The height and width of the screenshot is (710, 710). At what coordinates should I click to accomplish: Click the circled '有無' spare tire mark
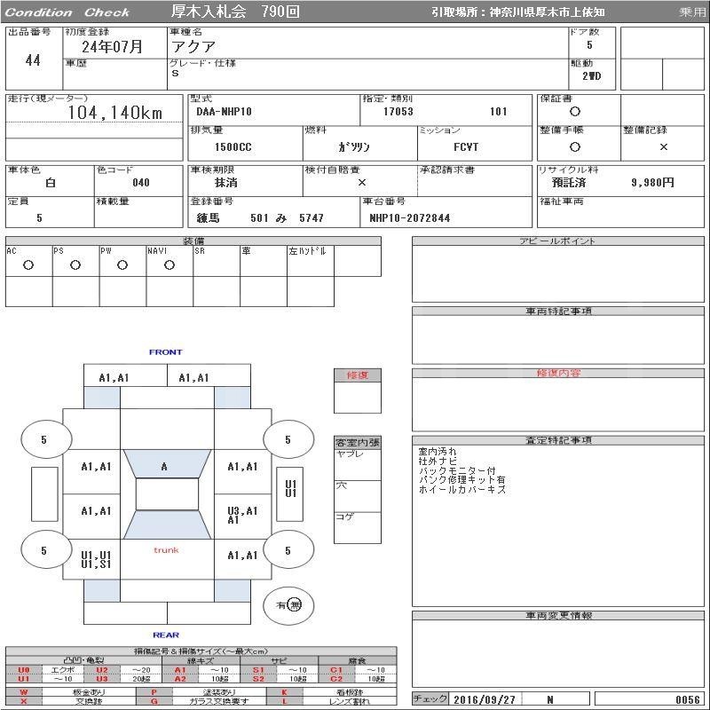(288, 605)
